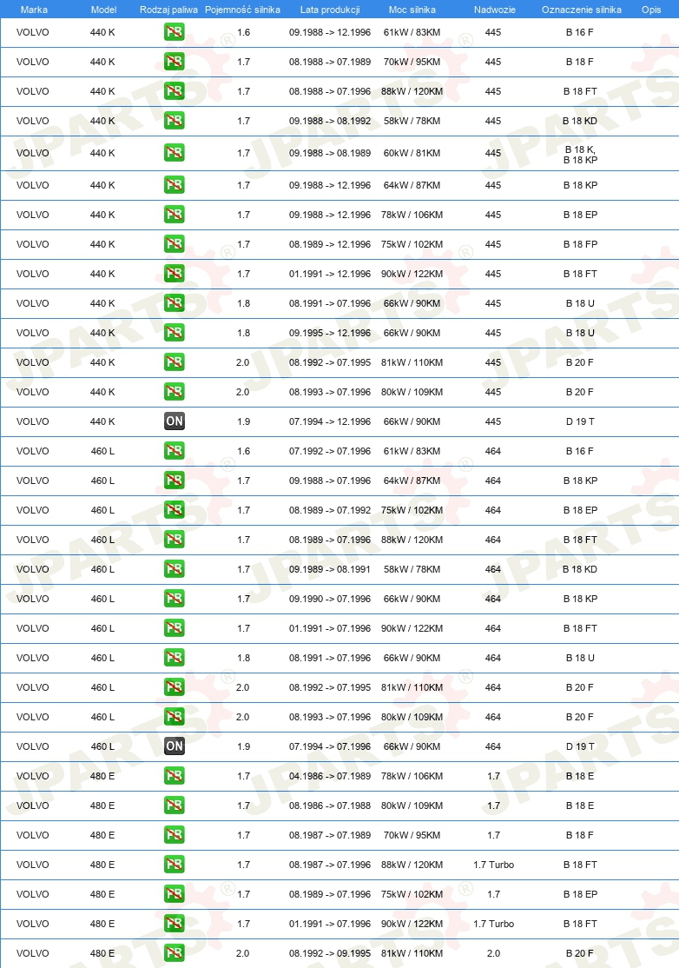Click the petrol icon in the 09.1995 -> 12.1996 row
Viewport: 679px width, 968px height.
(x=175, y=334)
